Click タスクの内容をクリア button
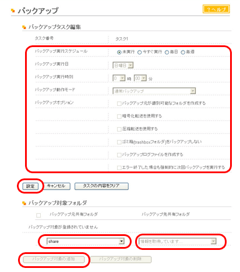Screen dimensions: 240x272 [x=101, y=186]
